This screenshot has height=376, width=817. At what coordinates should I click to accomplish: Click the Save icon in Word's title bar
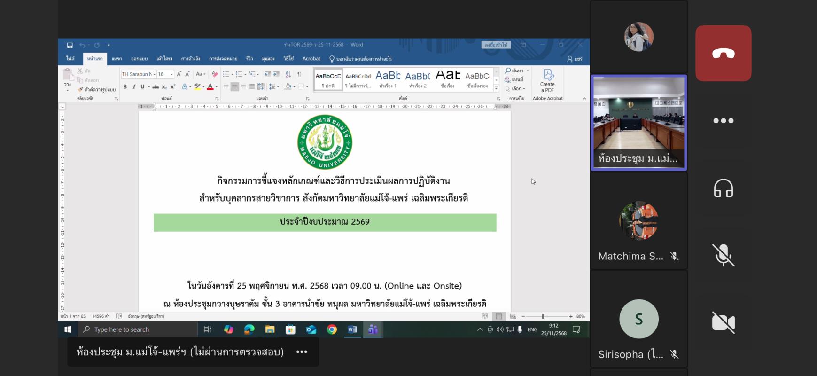coord(70,45)
